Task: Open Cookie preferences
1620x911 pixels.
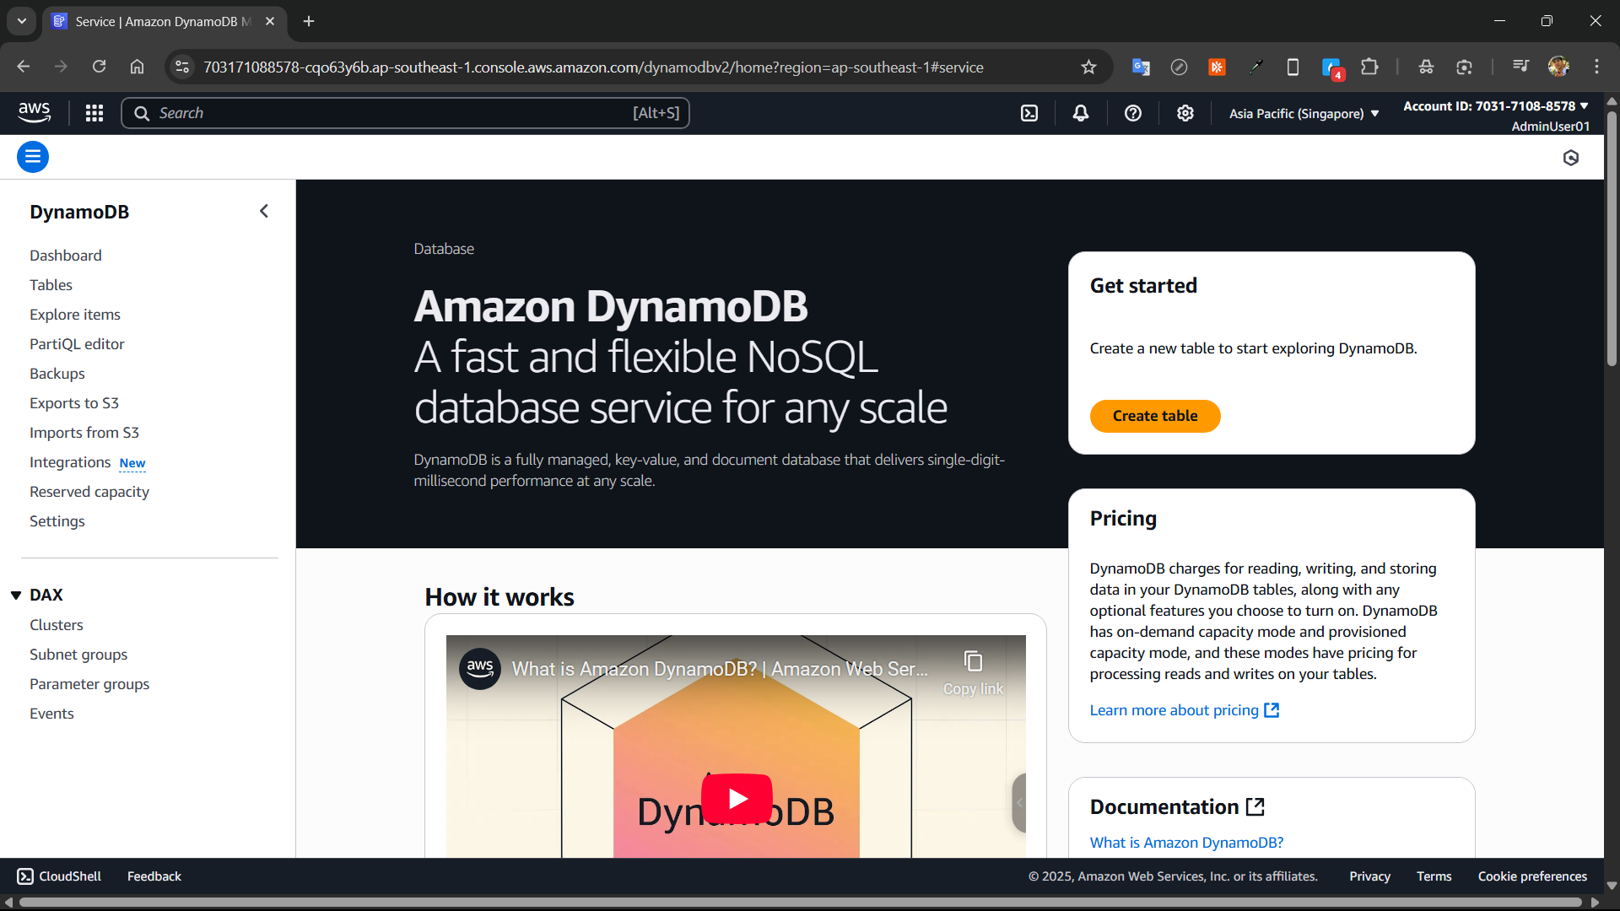Action: pos(1532,876)
